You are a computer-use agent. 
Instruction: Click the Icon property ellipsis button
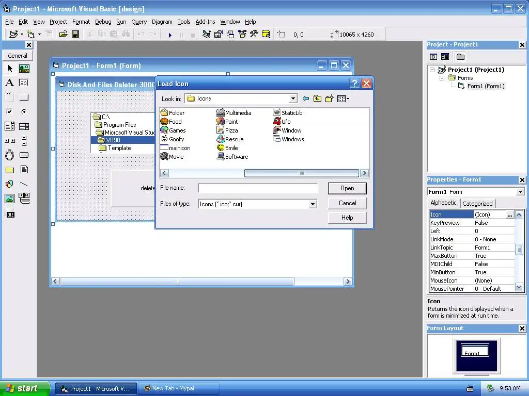click(510, 214)
